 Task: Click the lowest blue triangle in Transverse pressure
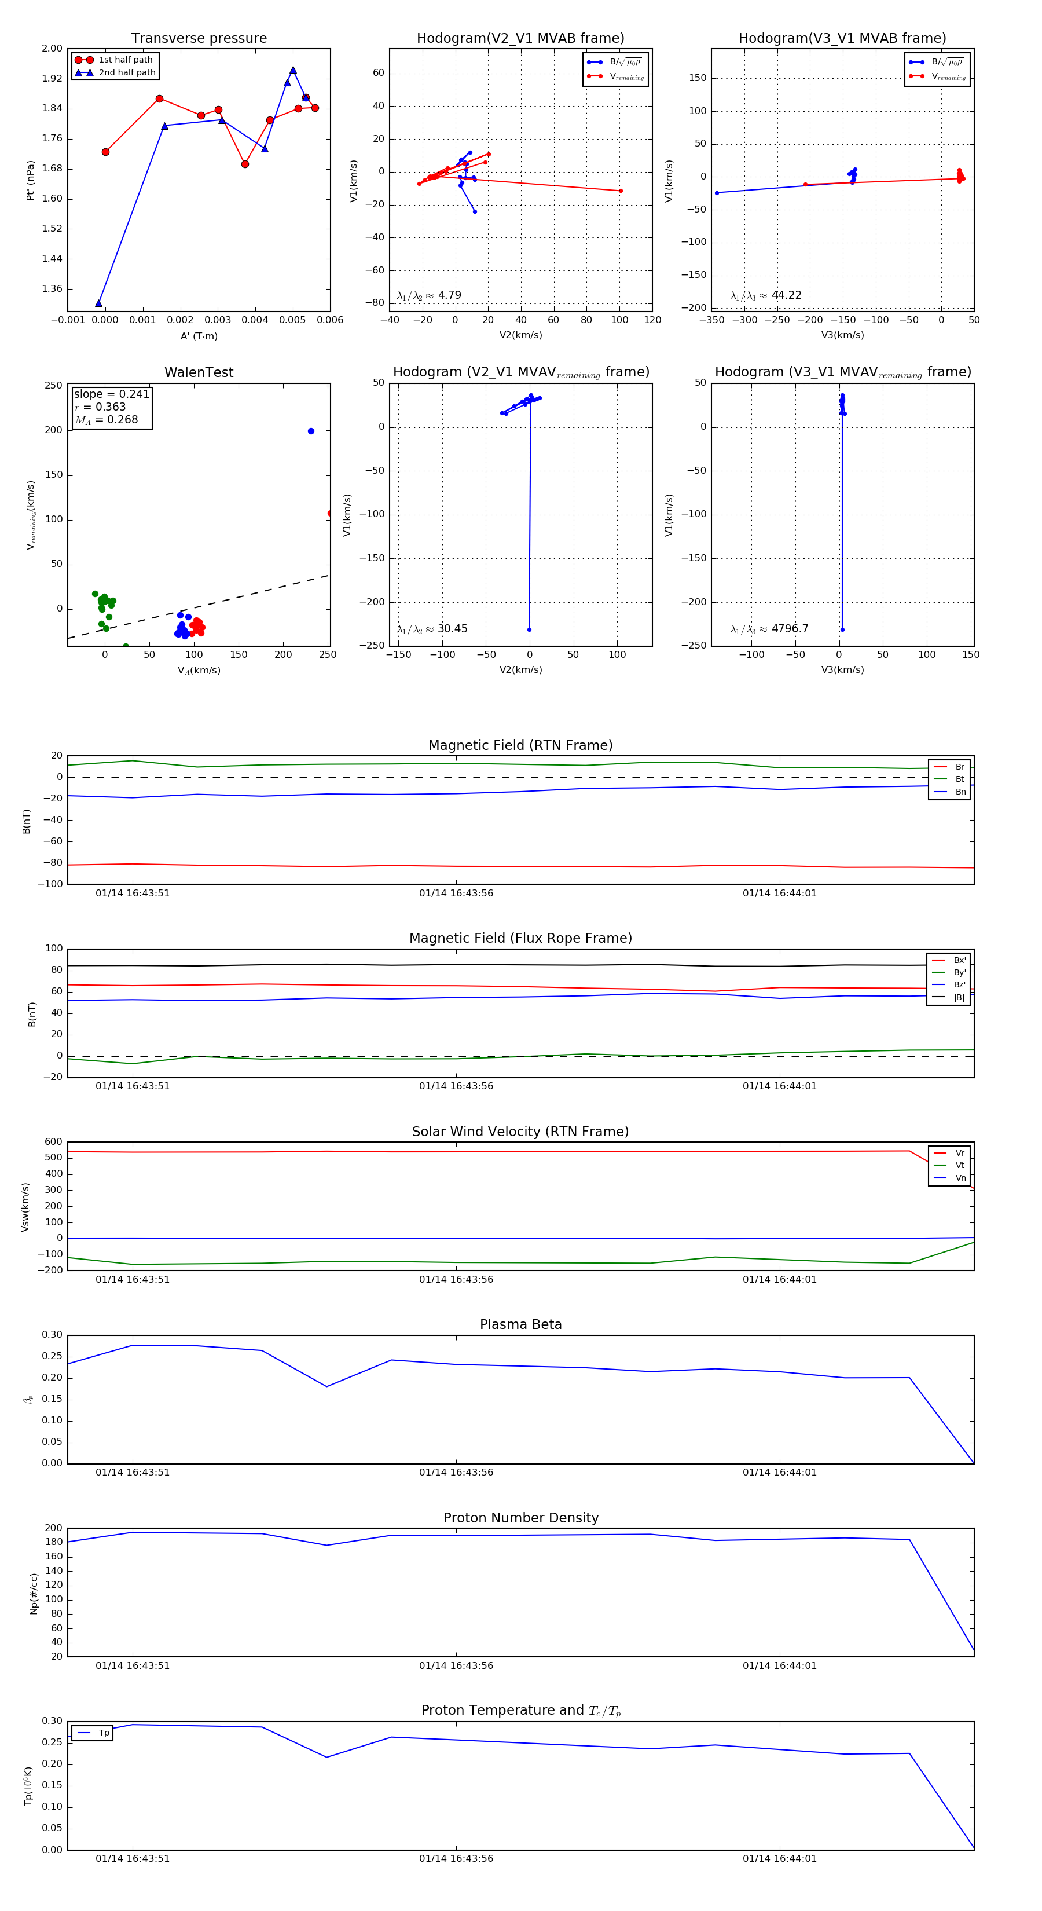[x=98, y=303]
